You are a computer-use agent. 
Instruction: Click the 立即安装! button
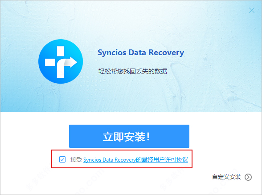(129, 136)
